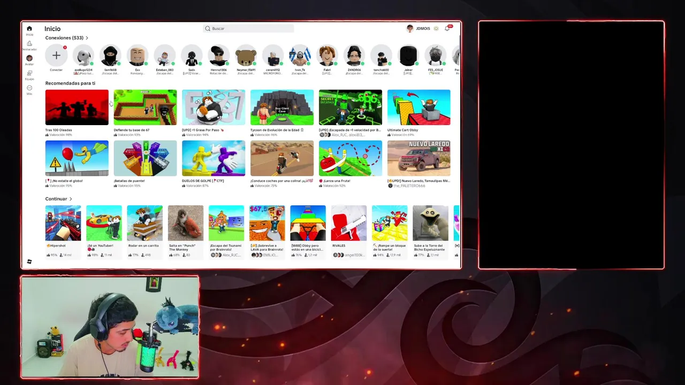This screenshot has width=685, height=385.
Task: Open ¡Batallas de puente! thumbnail
Action: pyautogui.click(x=145, y=158)
